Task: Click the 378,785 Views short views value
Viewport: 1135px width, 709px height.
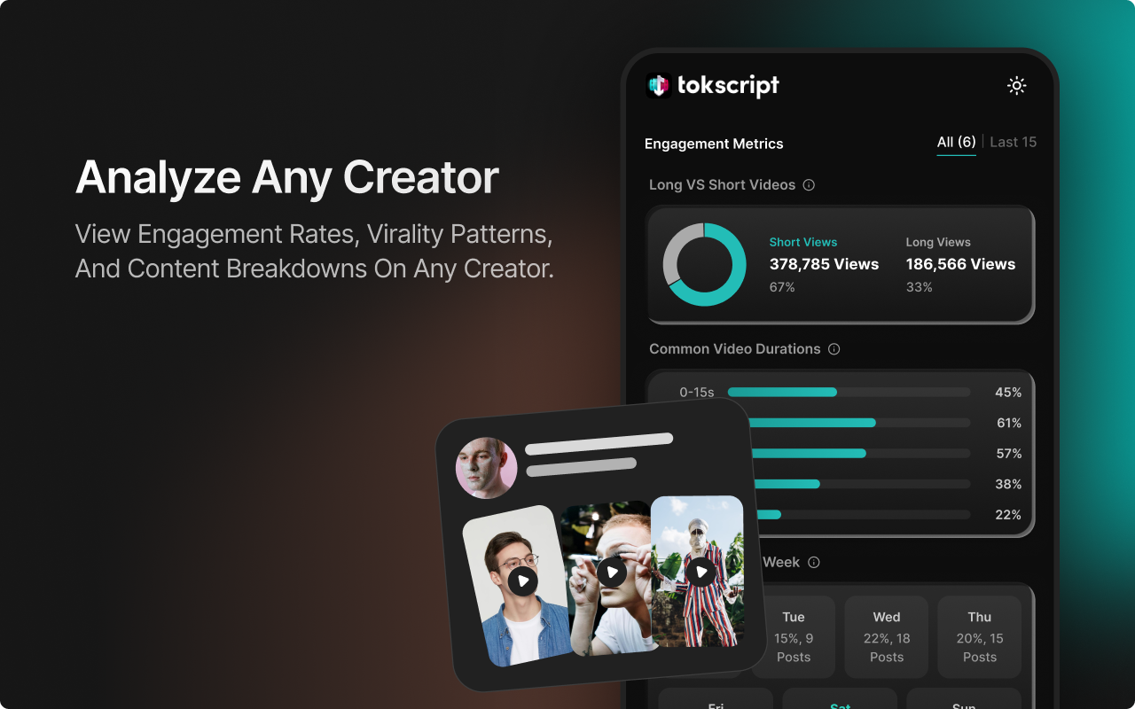Action: point(824,264)
